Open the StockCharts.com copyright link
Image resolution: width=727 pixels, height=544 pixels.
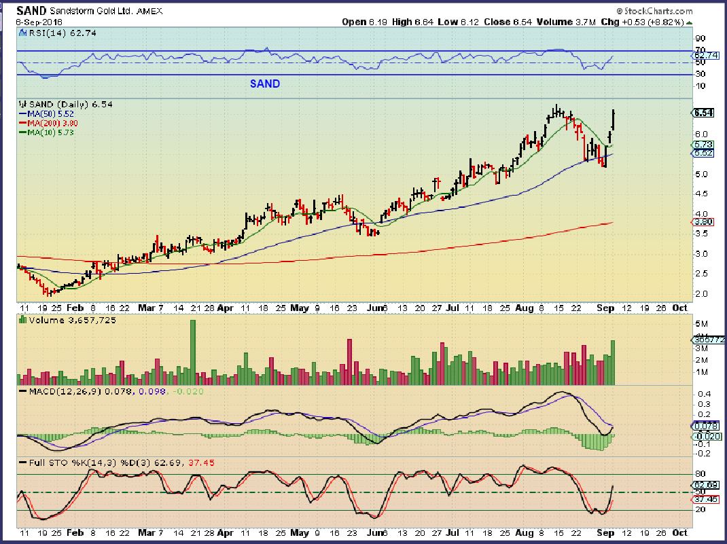pos(655,11)
